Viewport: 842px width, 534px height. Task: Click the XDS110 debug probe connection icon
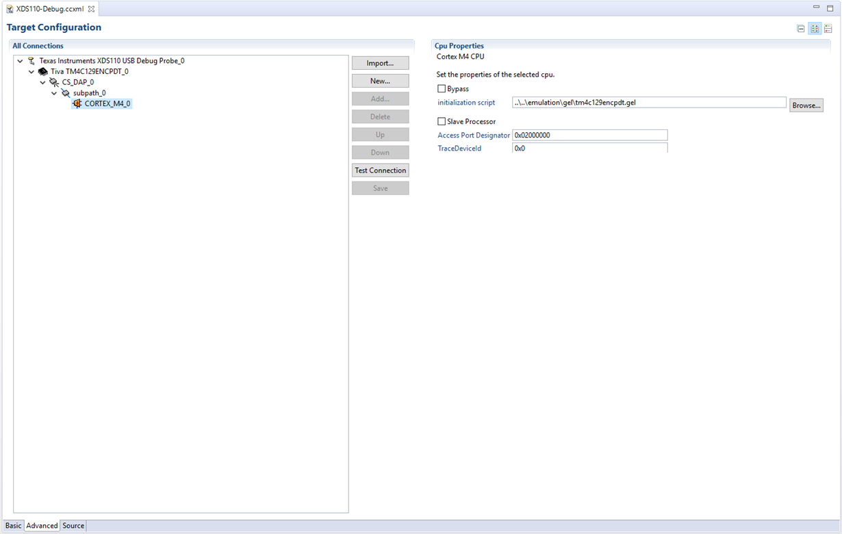click(31, 61)
